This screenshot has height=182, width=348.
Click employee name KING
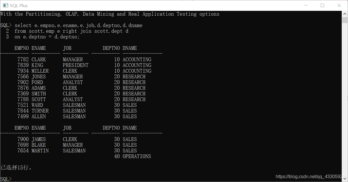click(x=37, y=65)
